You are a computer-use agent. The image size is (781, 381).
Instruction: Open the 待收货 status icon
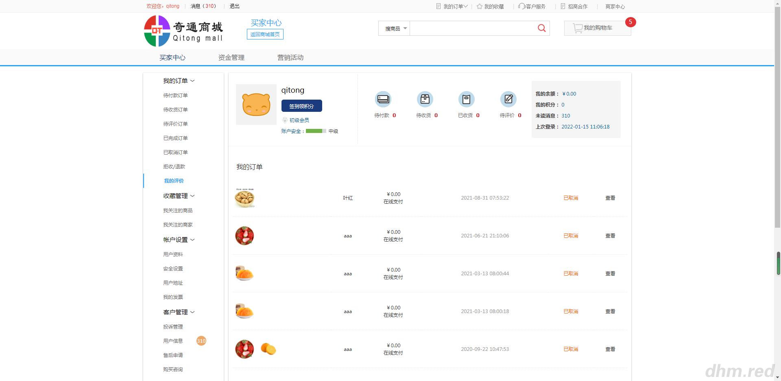point(425,99)
